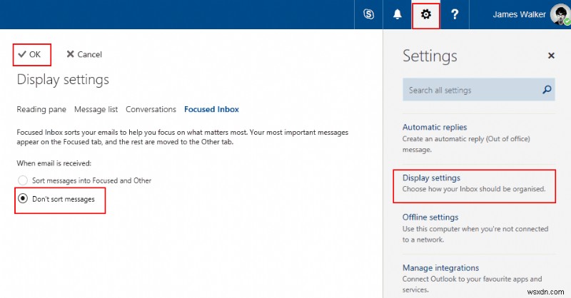Close the Settings panel
Image resolution: width=571 pixels, height=298 pixels.
(x=551, y=56)
